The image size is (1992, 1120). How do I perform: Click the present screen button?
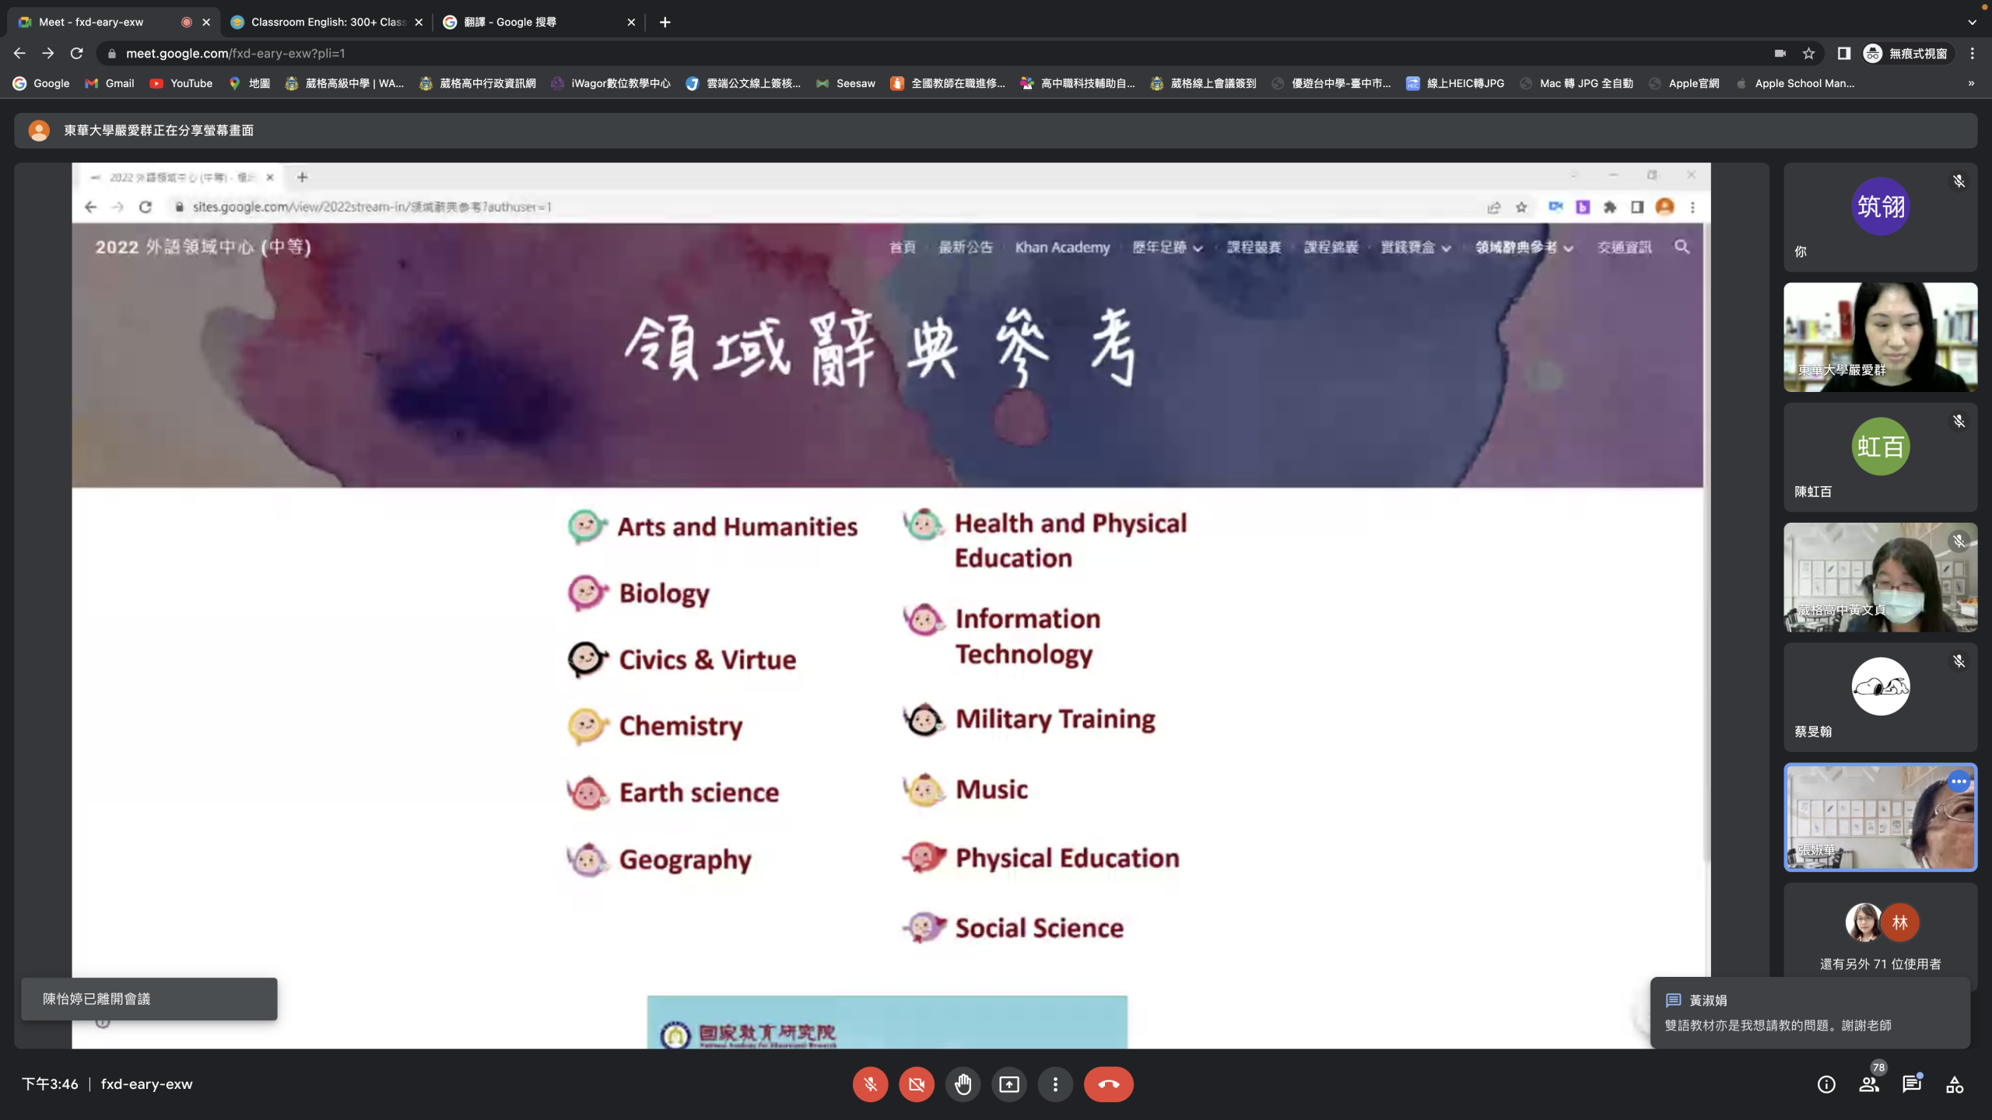coord(1009,1084)
